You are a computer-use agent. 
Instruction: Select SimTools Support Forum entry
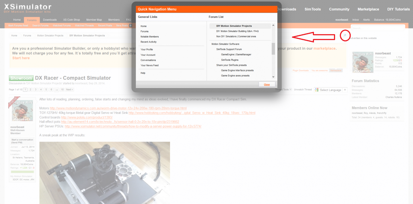(229, 49)
